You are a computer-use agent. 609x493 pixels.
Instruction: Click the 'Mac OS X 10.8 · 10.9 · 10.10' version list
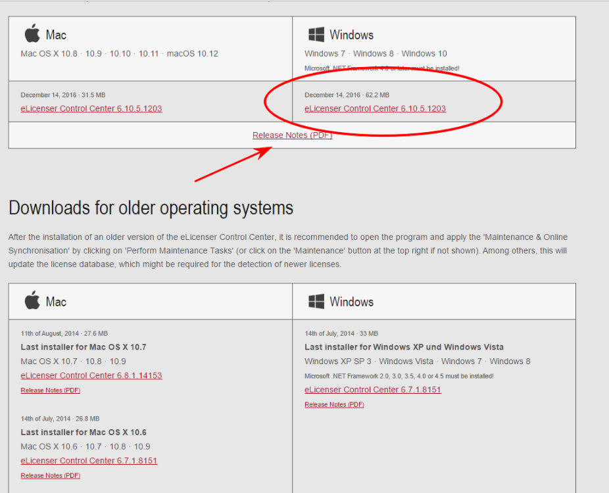coord(119,53)
